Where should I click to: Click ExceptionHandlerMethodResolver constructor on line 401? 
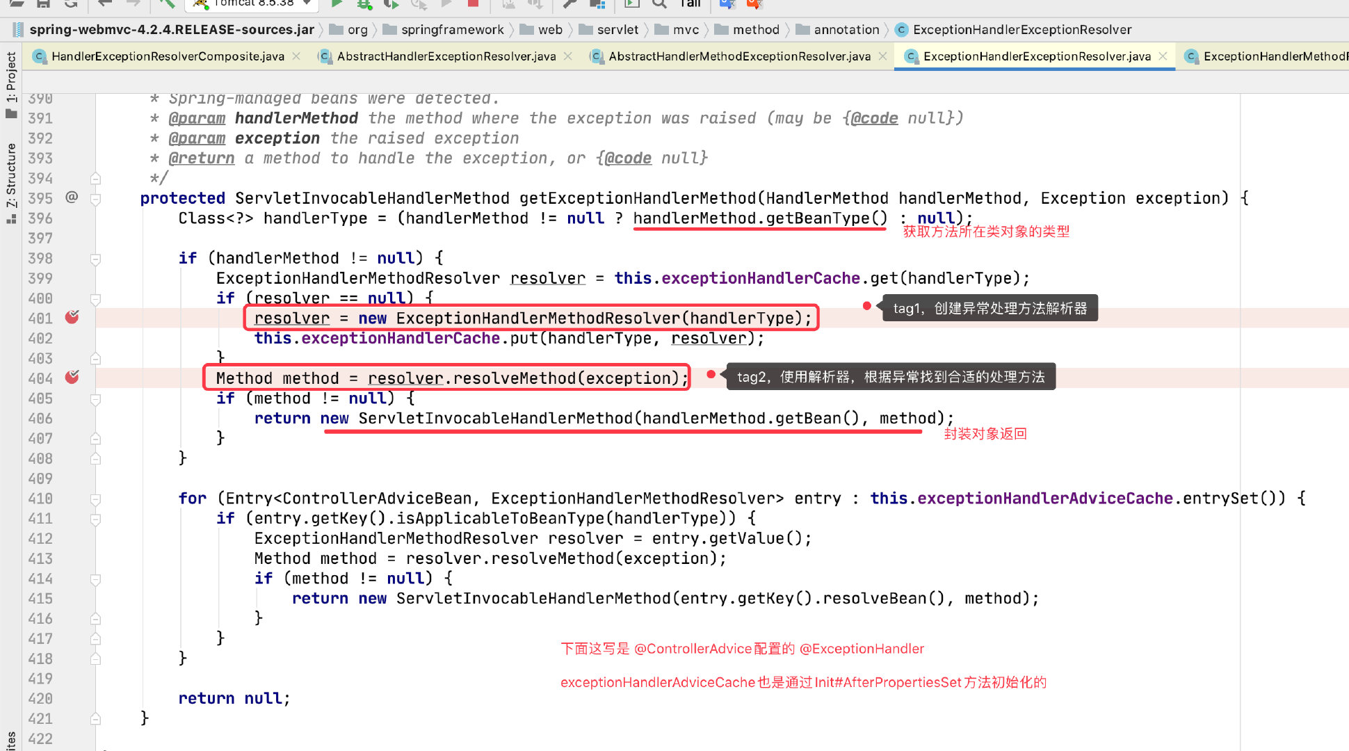point(538,318)
